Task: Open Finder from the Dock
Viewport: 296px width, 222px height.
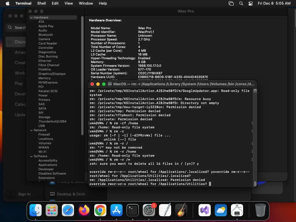Action: pyautogui.click(x=36, y=210)
